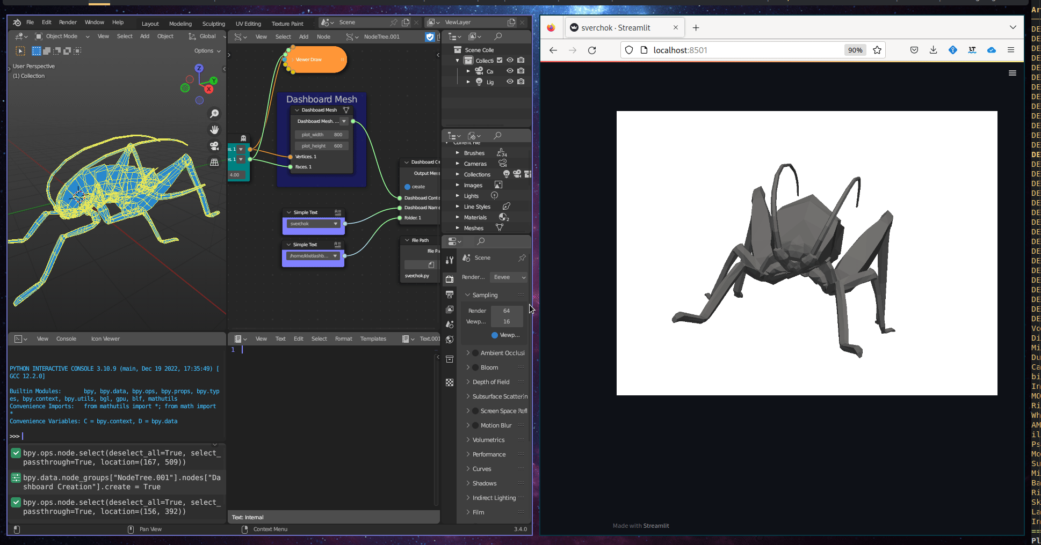Screen dimensions: 1041x545
Task: Click the Render samples value field
Action: pos(506,311)
